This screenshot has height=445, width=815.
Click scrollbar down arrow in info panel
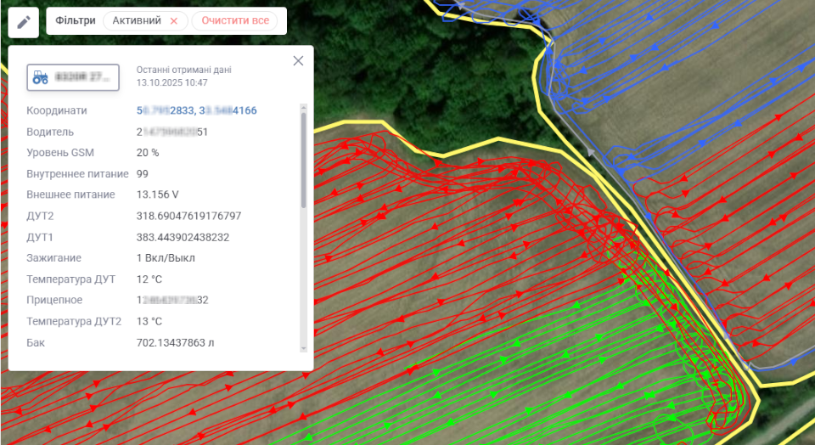pos(304,349)
